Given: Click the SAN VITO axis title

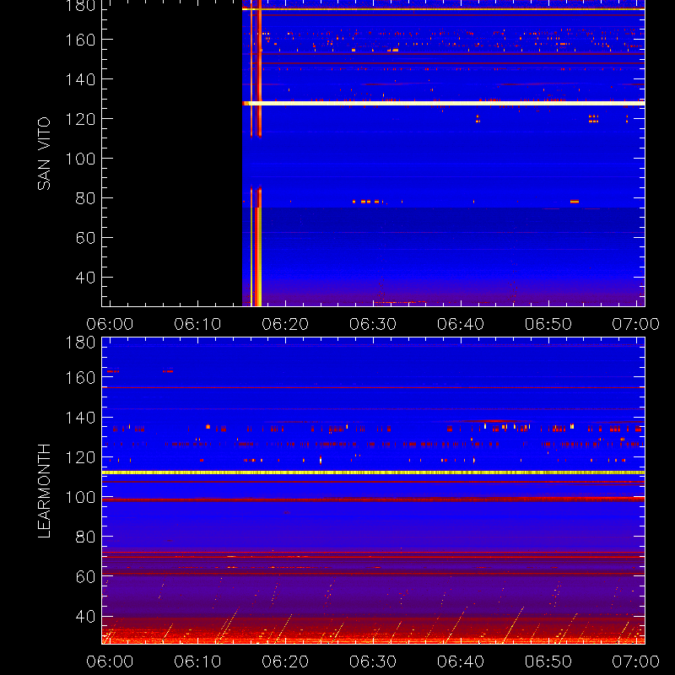Looking at the screenshot, I should (44, 154).
